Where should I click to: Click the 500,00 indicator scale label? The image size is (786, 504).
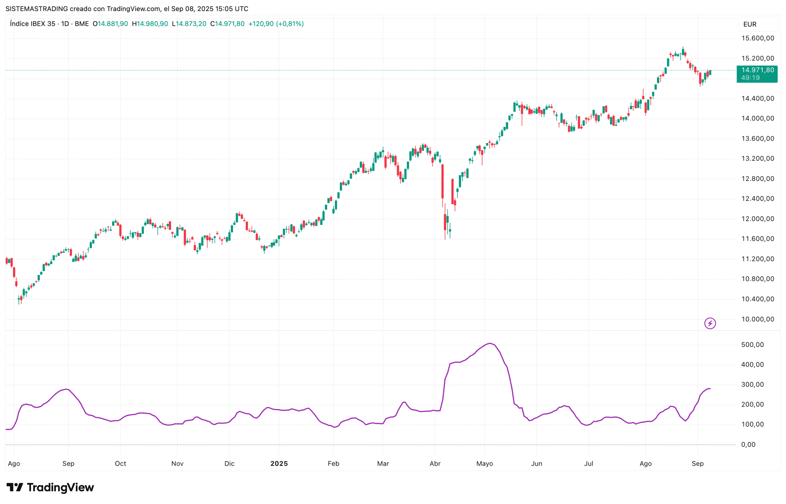(x=752, y=345)
